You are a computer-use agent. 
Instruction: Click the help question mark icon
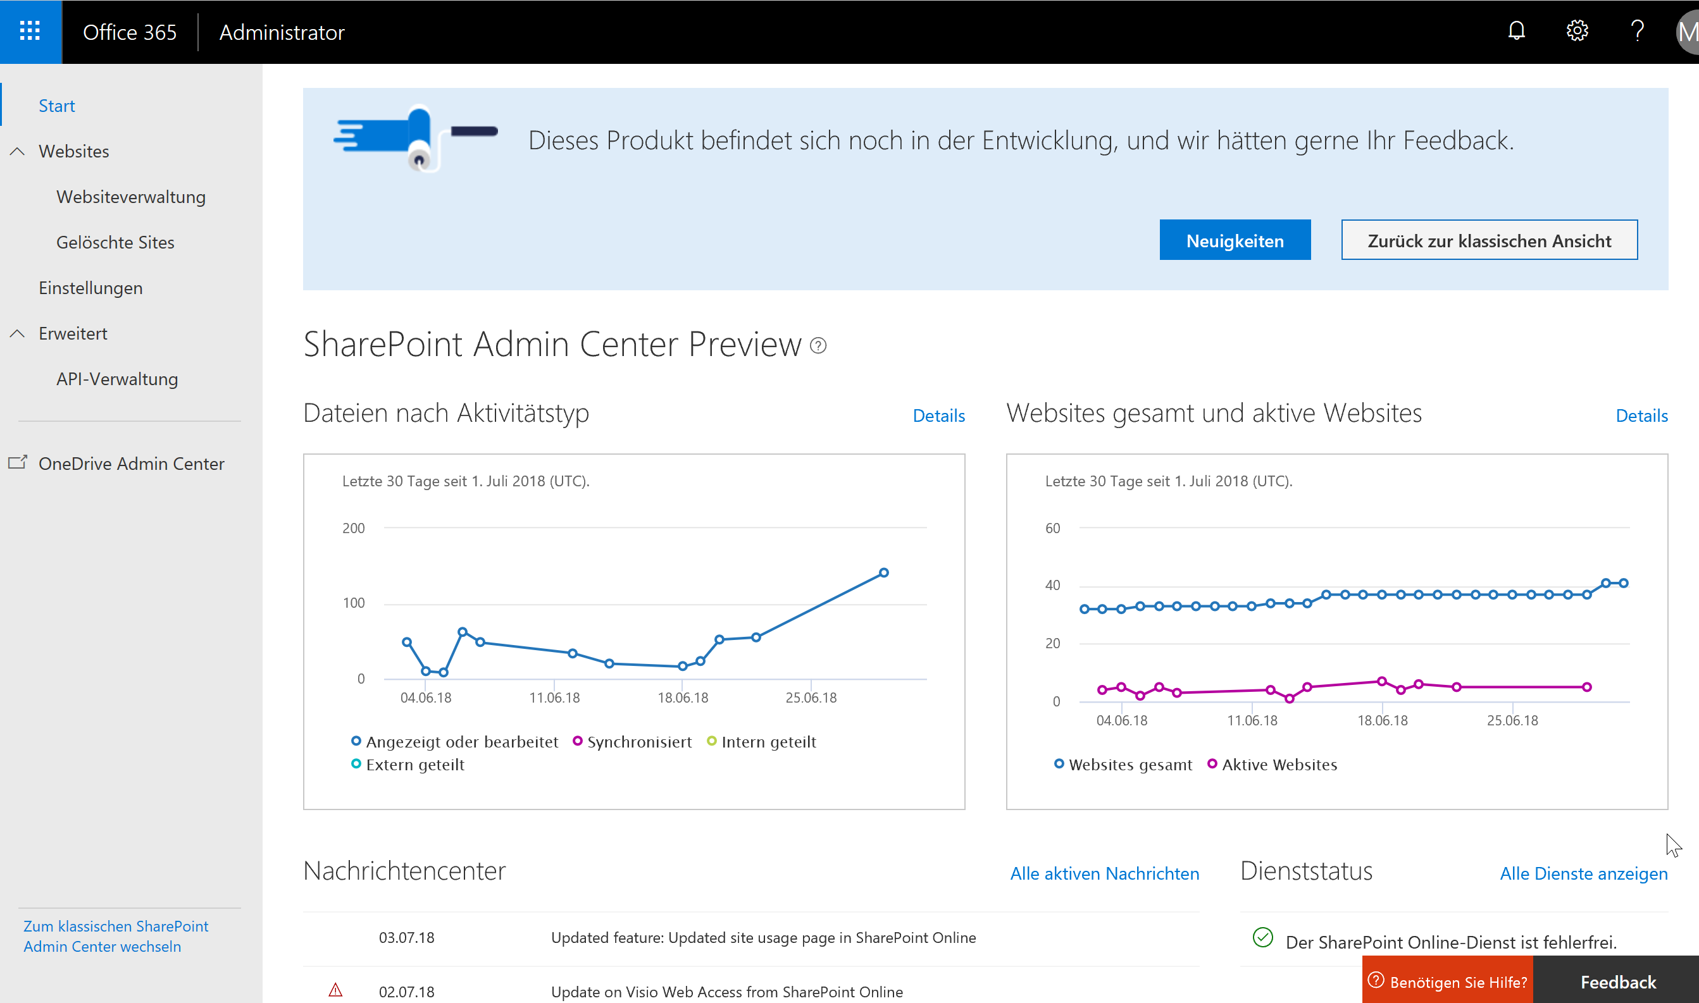[x=1637, y=31]
